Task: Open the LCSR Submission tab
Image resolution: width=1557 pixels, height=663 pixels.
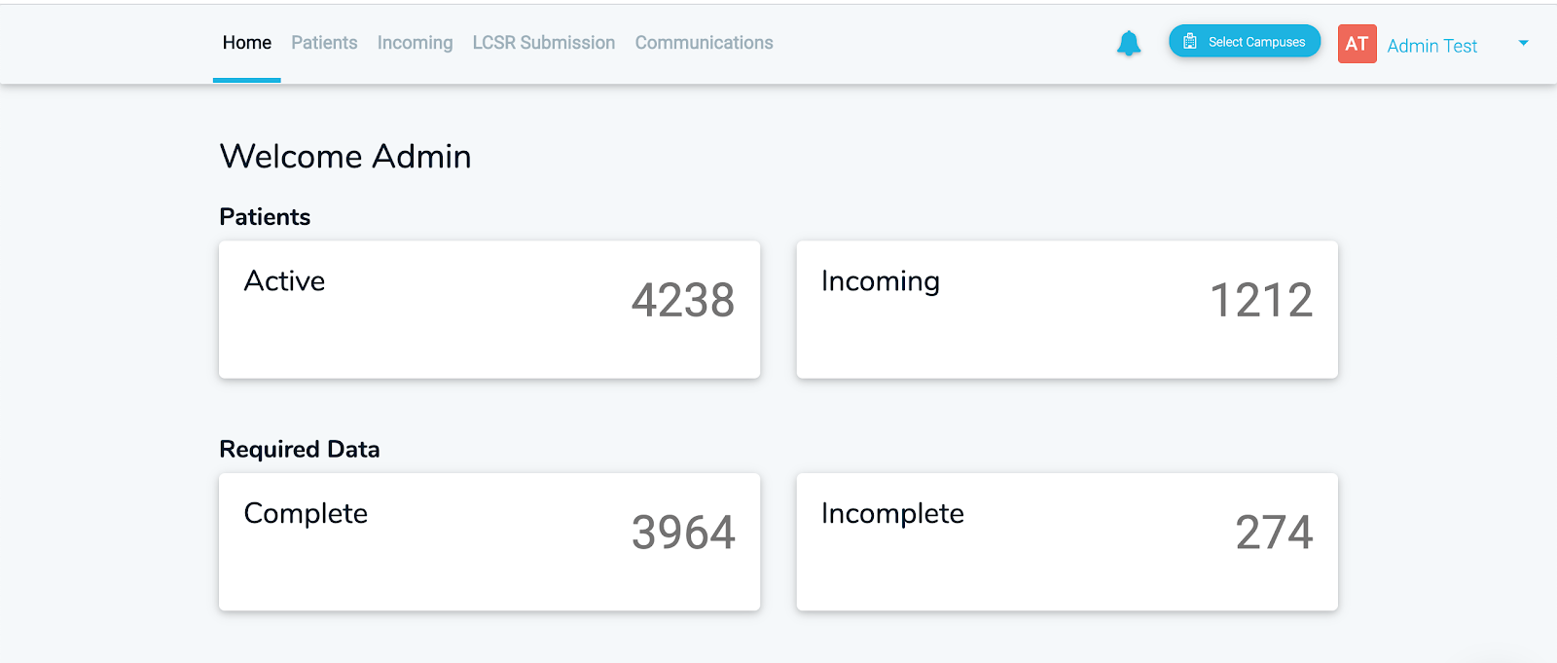Action: coord(544,43)
